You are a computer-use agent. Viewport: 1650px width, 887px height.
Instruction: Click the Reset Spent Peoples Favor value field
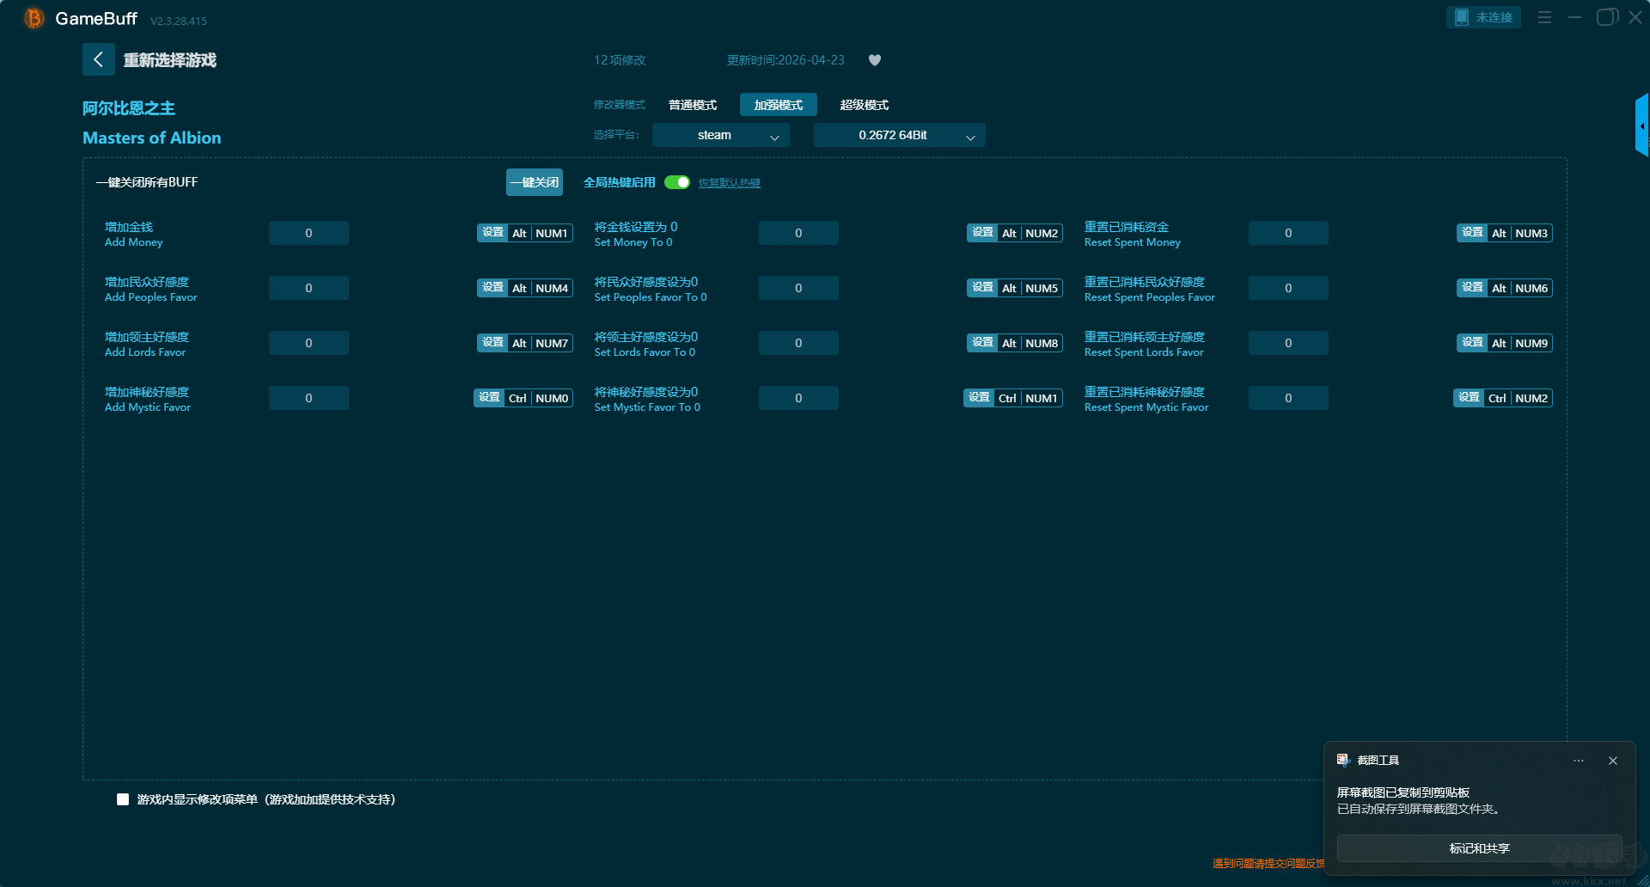tap(1288, 288)
